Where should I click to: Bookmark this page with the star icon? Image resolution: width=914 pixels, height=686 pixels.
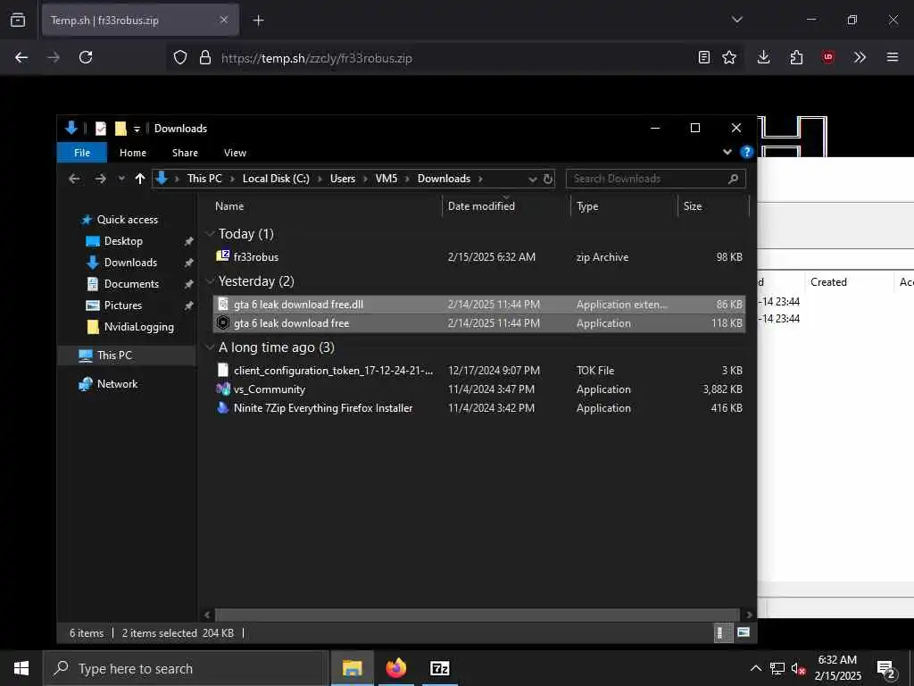pyautogui.click(x=729, y=57)
